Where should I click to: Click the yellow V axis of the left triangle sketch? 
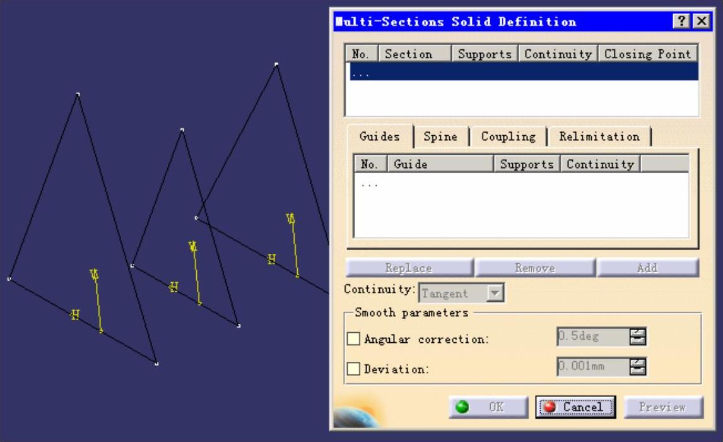tap(97, 301)
